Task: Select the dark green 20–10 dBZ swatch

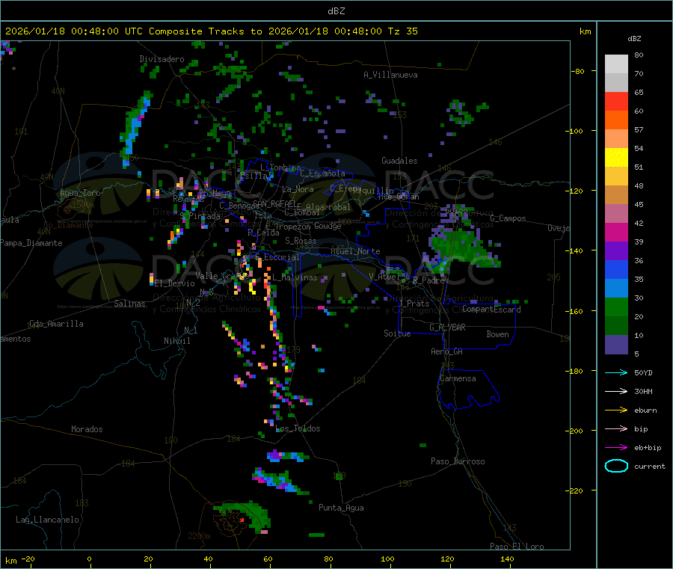Action: (616, 326)
